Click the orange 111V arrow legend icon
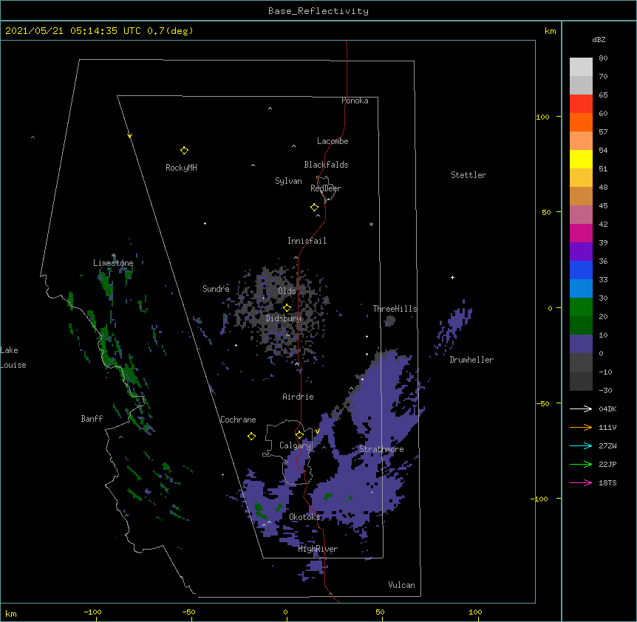Screen dimensions: 637x622 pyautogui.click(x=581, y=427)
